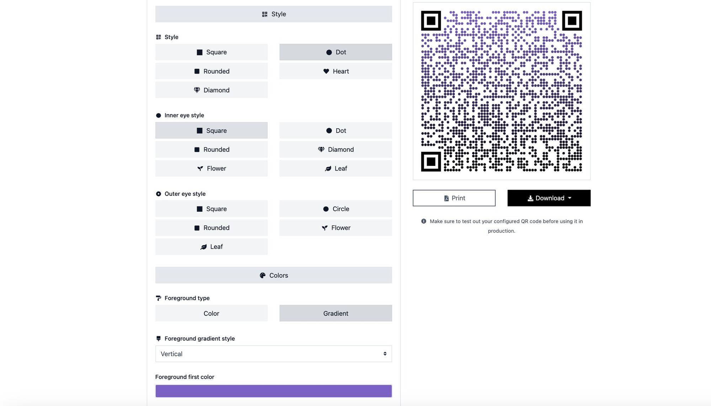The image size is (711, 406).
Task: Toggle foreground type to Color
Action: click(x=211, y=313)
